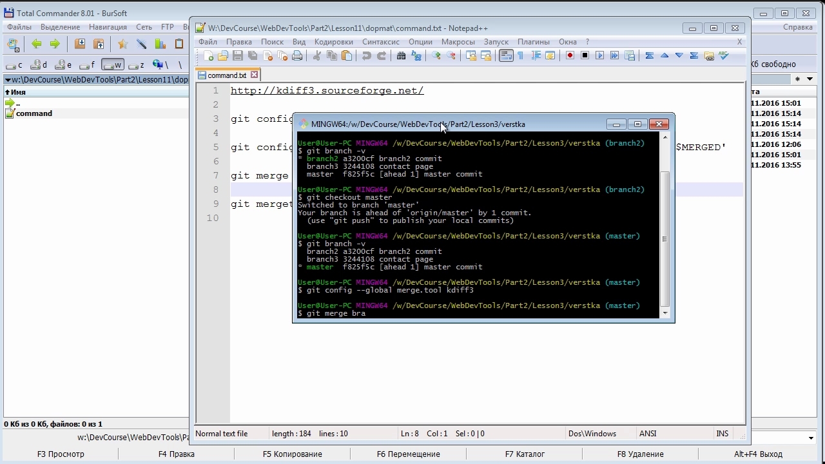
Task: Open Выделение menu in Total Commander
Action: tap(60, 27)
